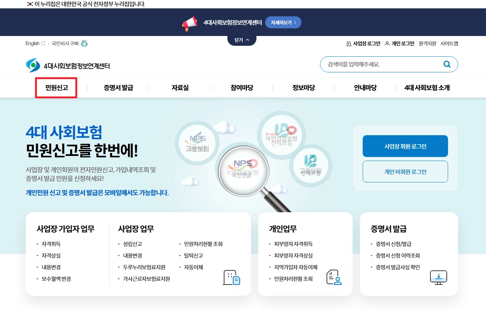Click the 구삐 robot character icon
This screenshot has height=310, width=486.
(x=84, y=43)
